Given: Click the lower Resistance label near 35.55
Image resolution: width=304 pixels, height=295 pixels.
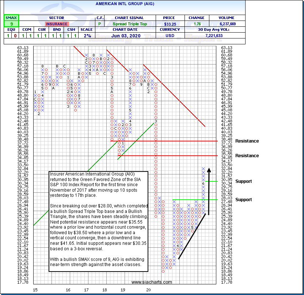Looking at the screenshot, I should [x=247, y=156].
